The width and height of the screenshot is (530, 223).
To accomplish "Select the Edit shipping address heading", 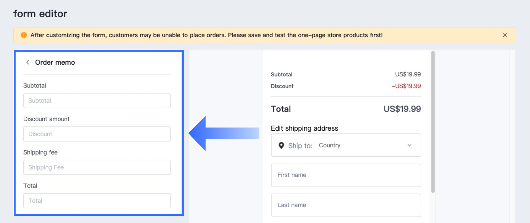I will pyautogui.click(x=304, y=128).
